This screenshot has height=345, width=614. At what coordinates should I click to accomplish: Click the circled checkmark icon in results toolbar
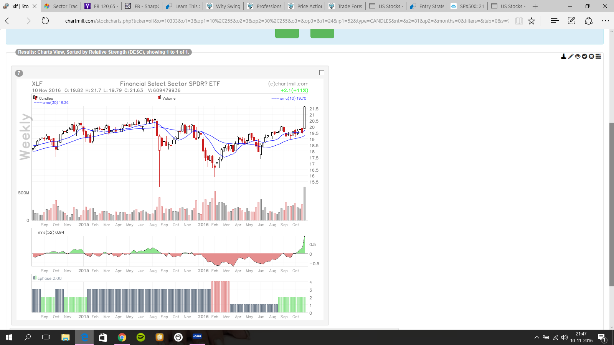(x=584, y=56)
